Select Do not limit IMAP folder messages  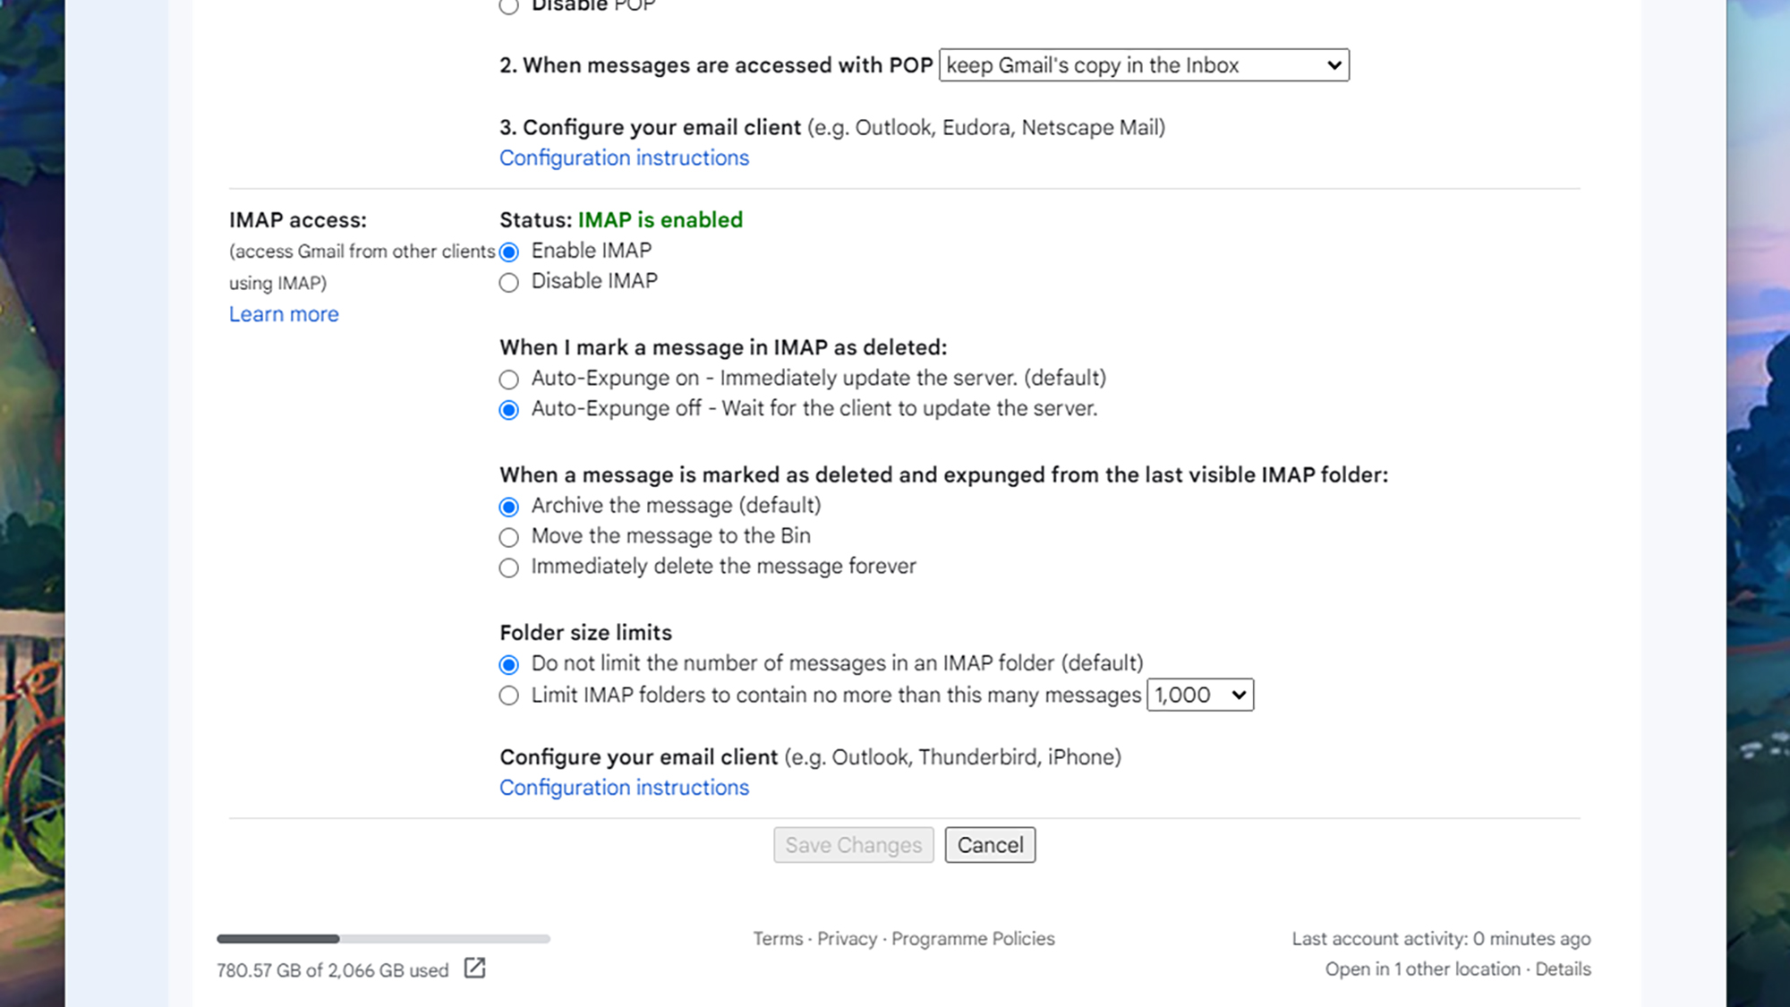(509, 664)
